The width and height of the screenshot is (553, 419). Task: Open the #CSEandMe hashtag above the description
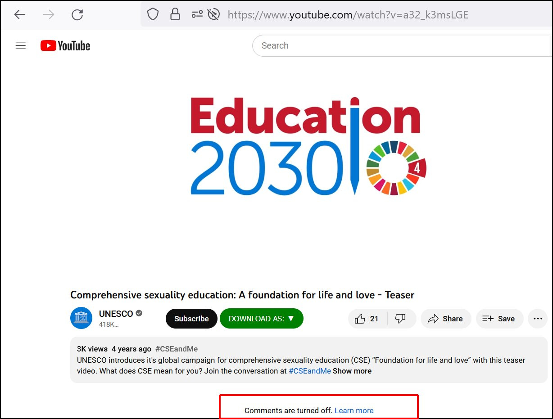(177, 349)
